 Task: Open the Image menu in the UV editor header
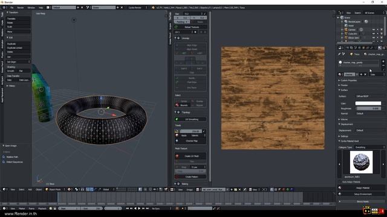pyautogui.click(x=189, y=189)
